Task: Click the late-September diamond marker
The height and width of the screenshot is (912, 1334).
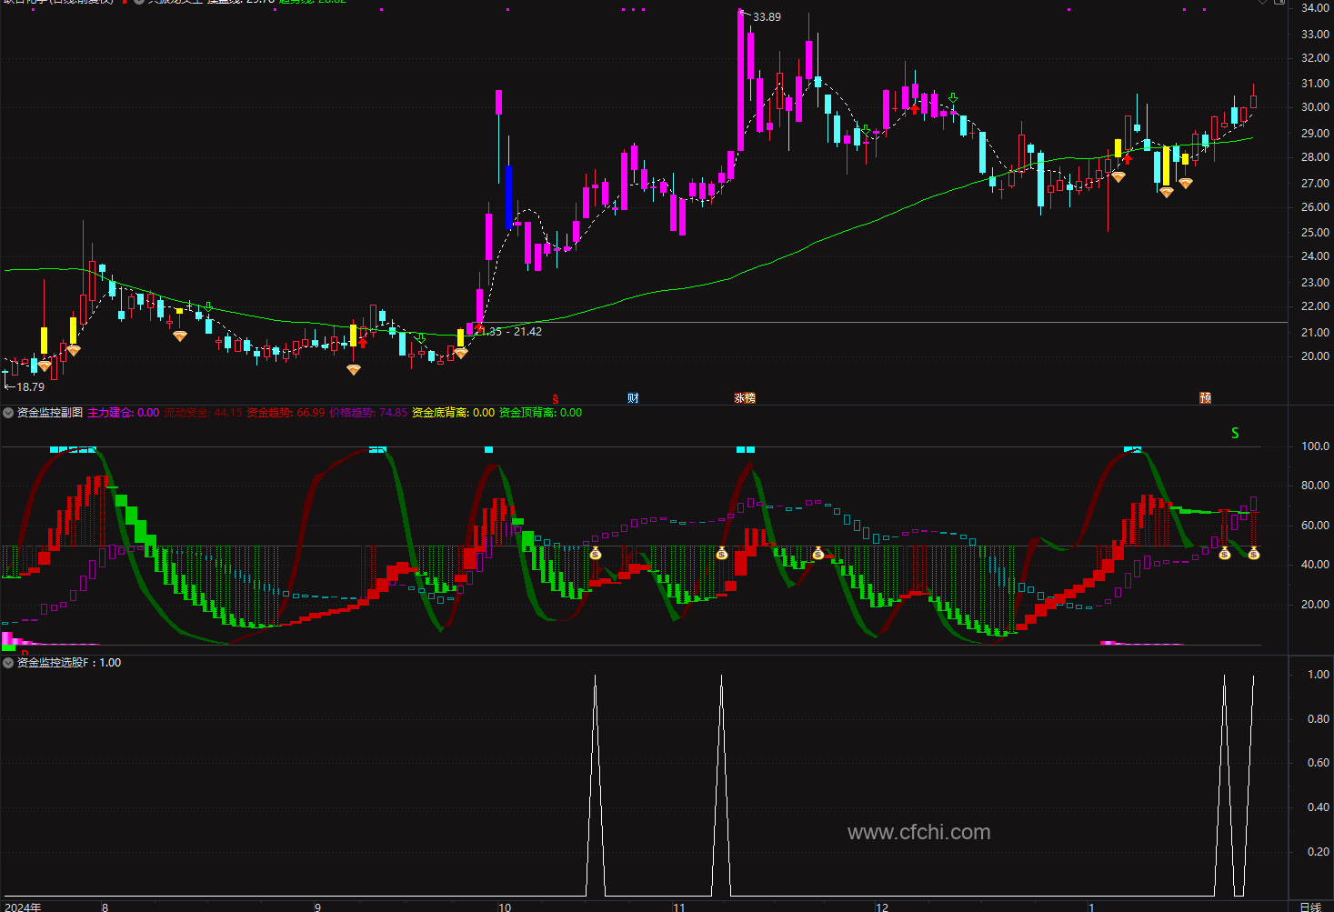Action: [461, 353]
